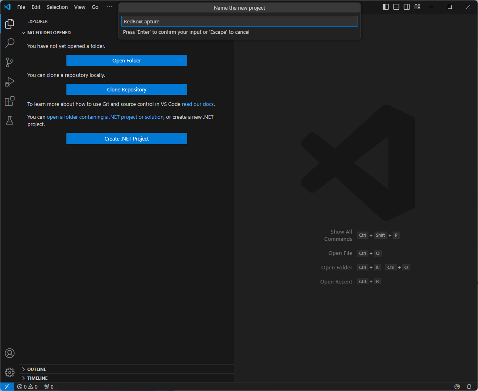Click the Open Folder button
478x391 pixels.
click(x=127, y=60)
